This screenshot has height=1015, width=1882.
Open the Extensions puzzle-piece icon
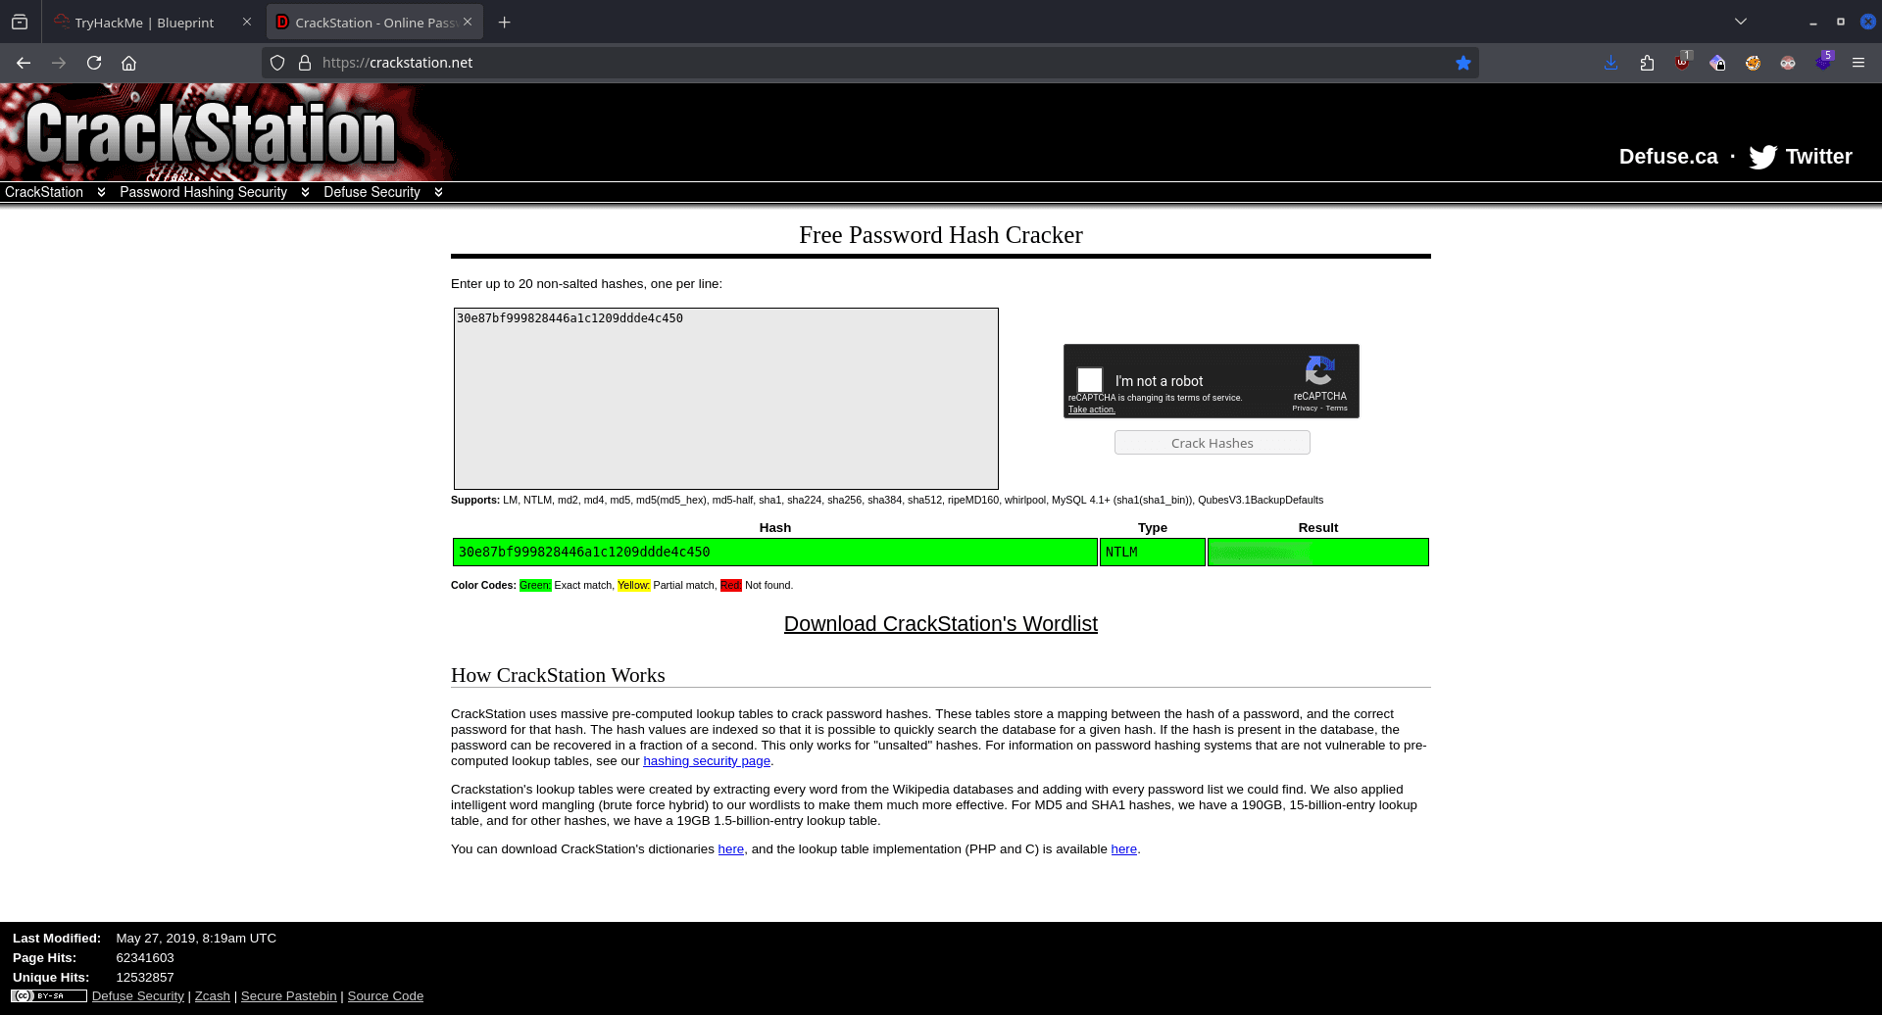pyautogui.click(x=1647, y=63)
